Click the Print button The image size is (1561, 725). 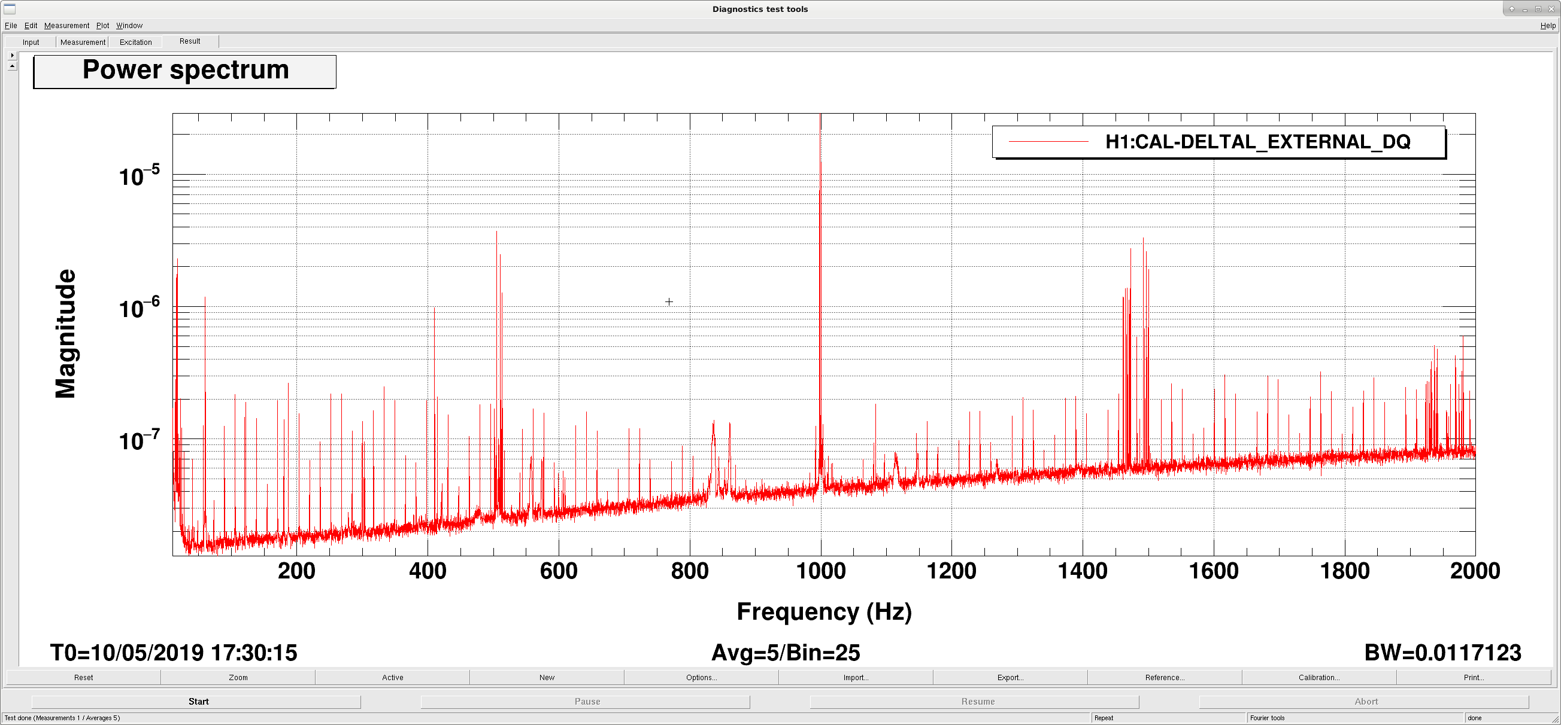tap(1474, 677)
